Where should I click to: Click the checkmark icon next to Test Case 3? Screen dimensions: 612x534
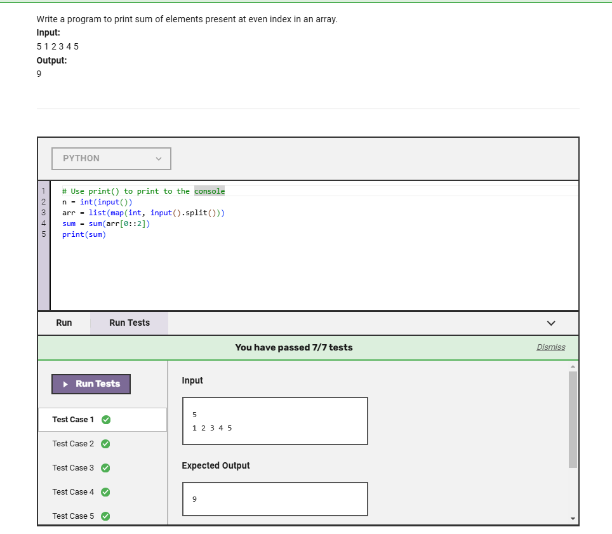click(105, 467)
